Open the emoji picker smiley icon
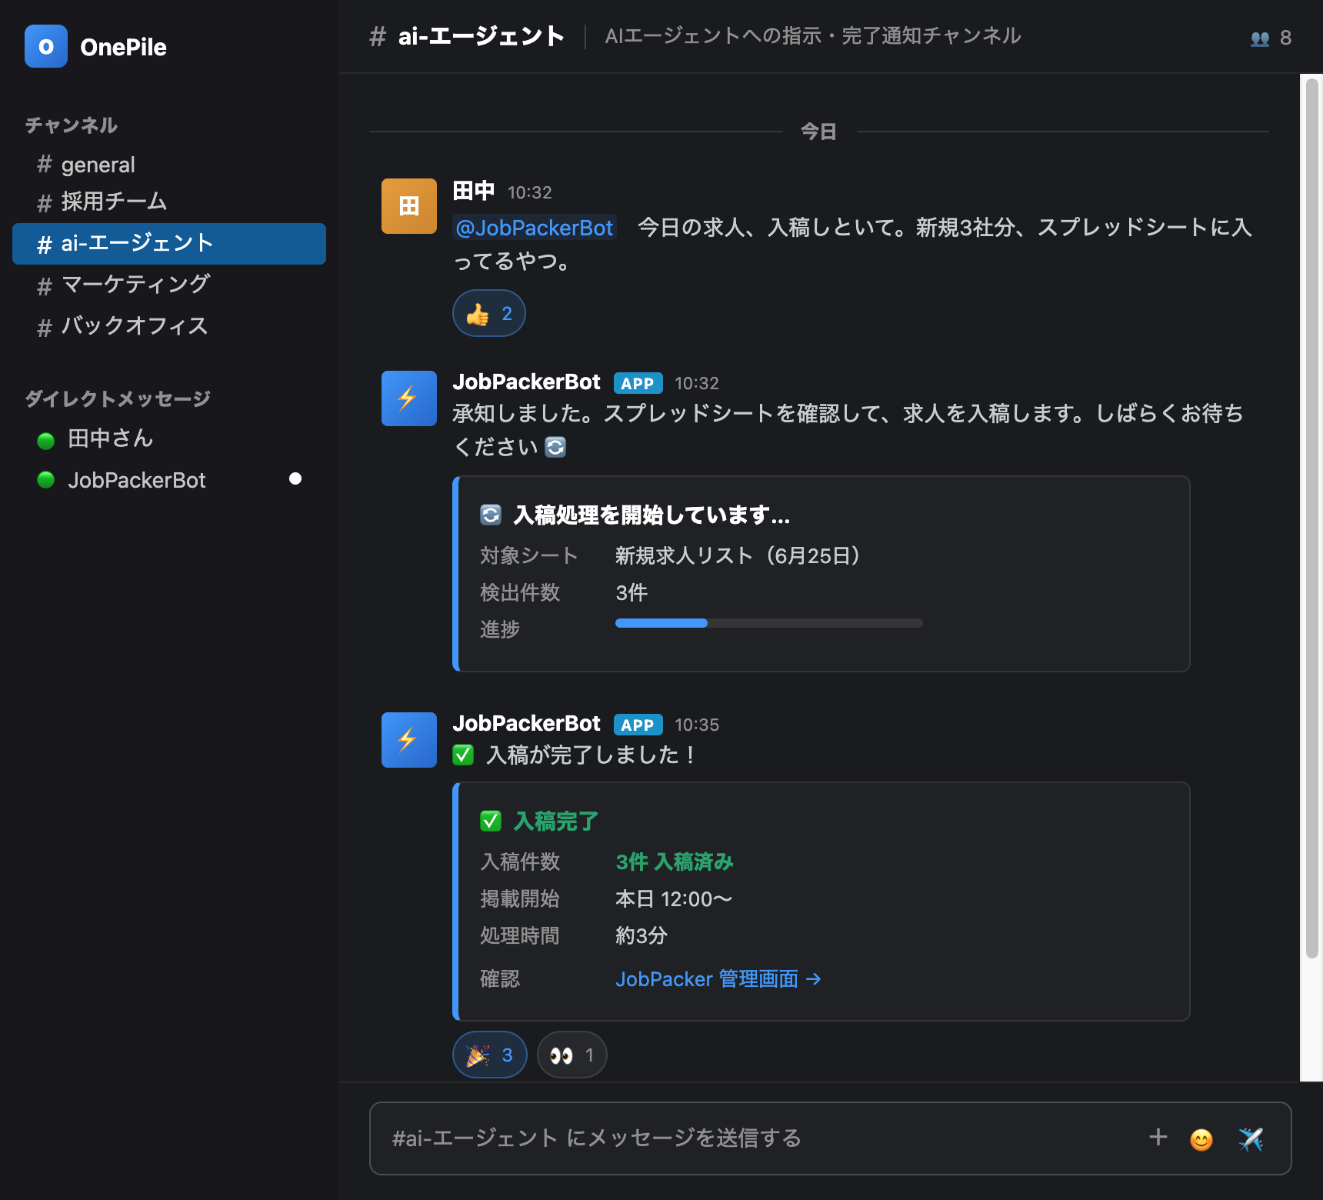1323x1200 pixels. pos(1201,1139)
